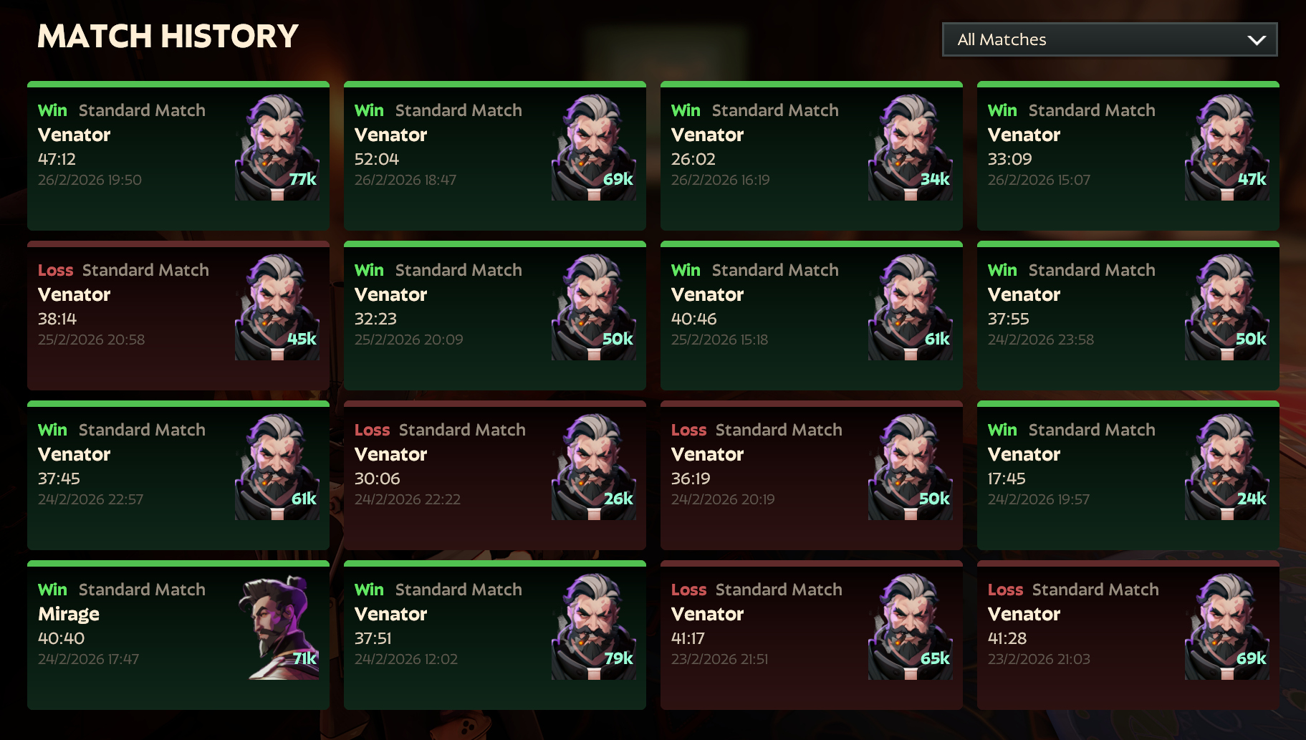Select the 36:19 loss match card
The height and width of the screenshot is (740, 1306).
[x=812, y=476]
